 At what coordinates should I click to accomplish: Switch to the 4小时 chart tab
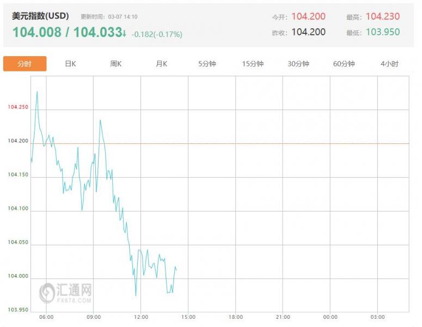point(389,64)
